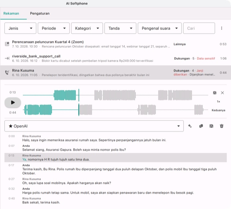
Task: Click the incoming call icon of Rina Kusuma
Action: (7, 72)
